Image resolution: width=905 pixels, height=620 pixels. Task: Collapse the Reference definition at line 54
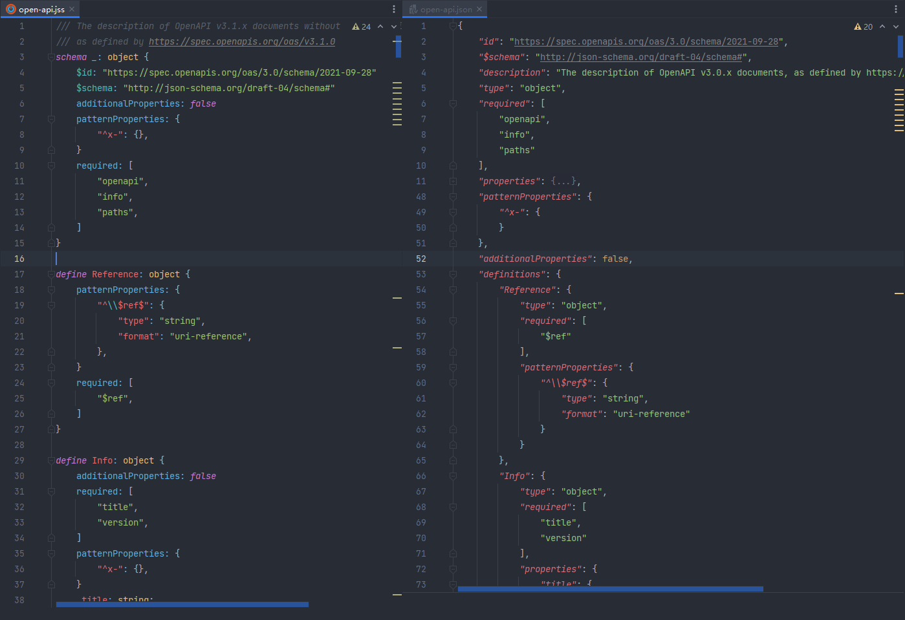[x=452, y=290]
